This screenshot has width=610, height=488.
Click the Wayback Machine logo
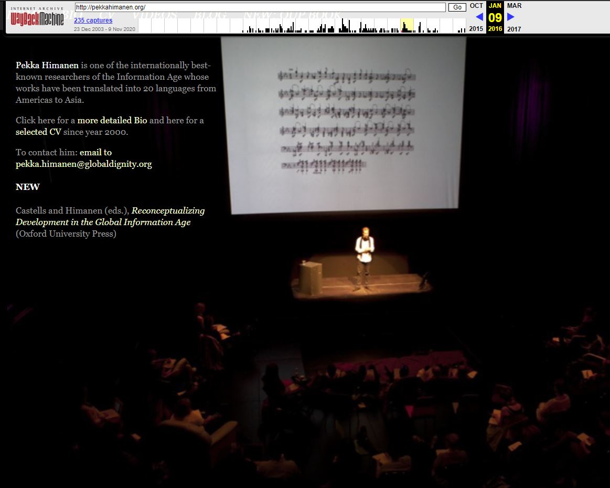click(x=37, y=18)
